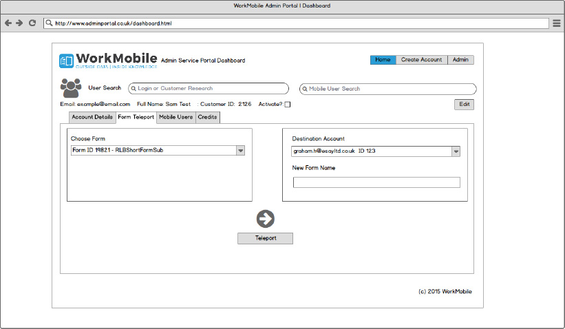Open the graham.h@esayltd.co.uk account combo box
Image resolution: width=565 pixels, height=329 pixels.
[376, 151]
